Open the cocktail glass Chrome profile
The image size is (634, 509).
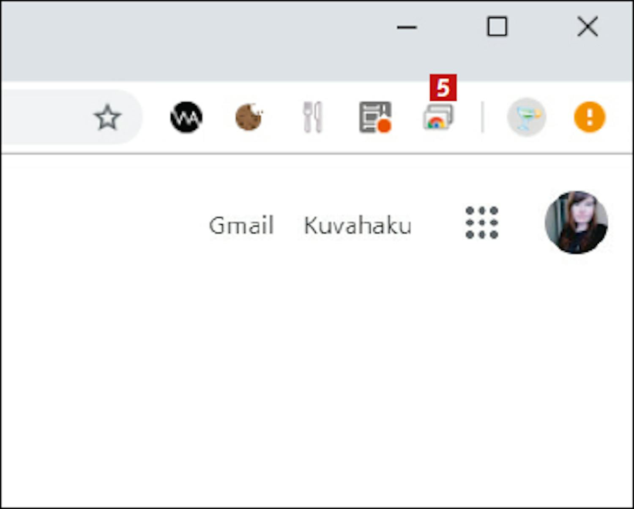click(x=527, y=117)
